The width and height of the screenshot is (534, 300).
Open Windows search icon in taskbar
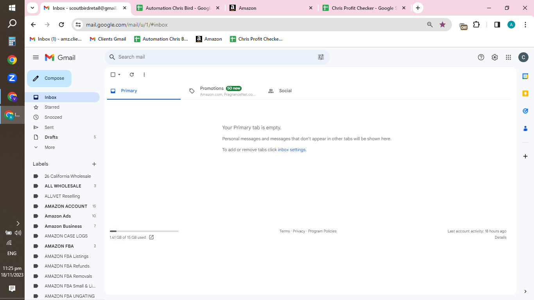[12, 24]
